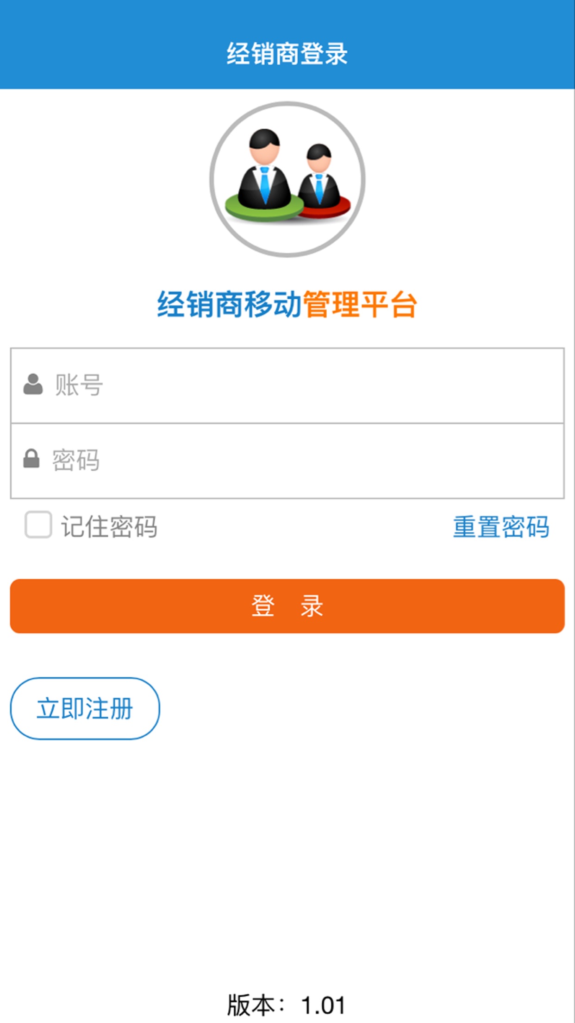Tick the 记住密码 checkbox

(x=38, y=525)
